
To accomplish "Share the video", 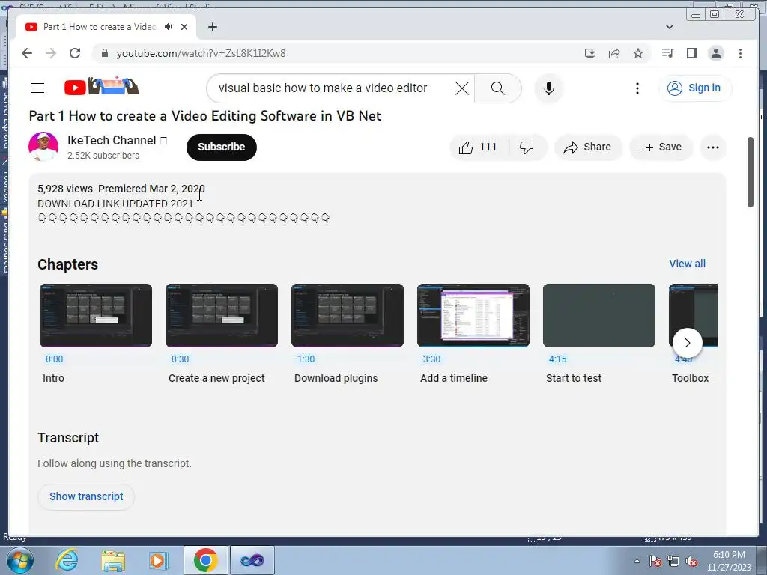I will 588,147.
